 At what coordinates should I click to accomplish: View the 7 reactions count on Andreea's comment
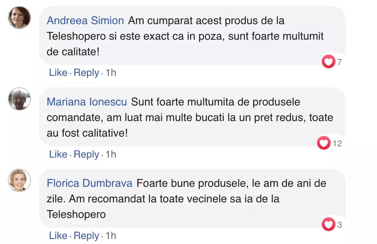(339, 62)
